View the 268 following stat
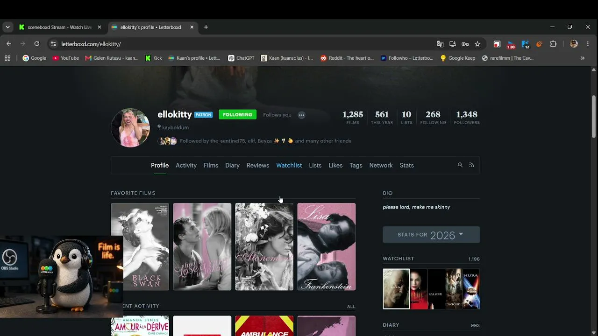Screen dimensions: 598x336 pos(433,117)
